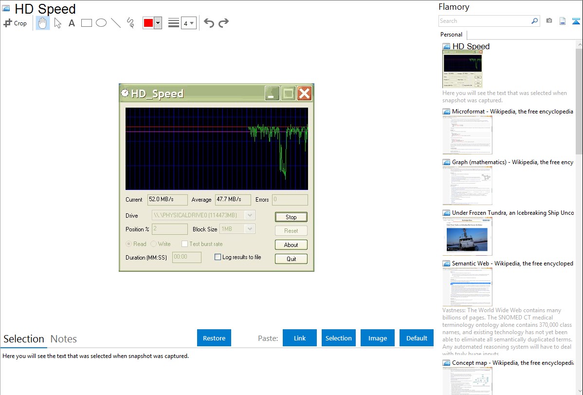Click the Default paste button
This screenshot has height=395, width=583.
point(417,338)
